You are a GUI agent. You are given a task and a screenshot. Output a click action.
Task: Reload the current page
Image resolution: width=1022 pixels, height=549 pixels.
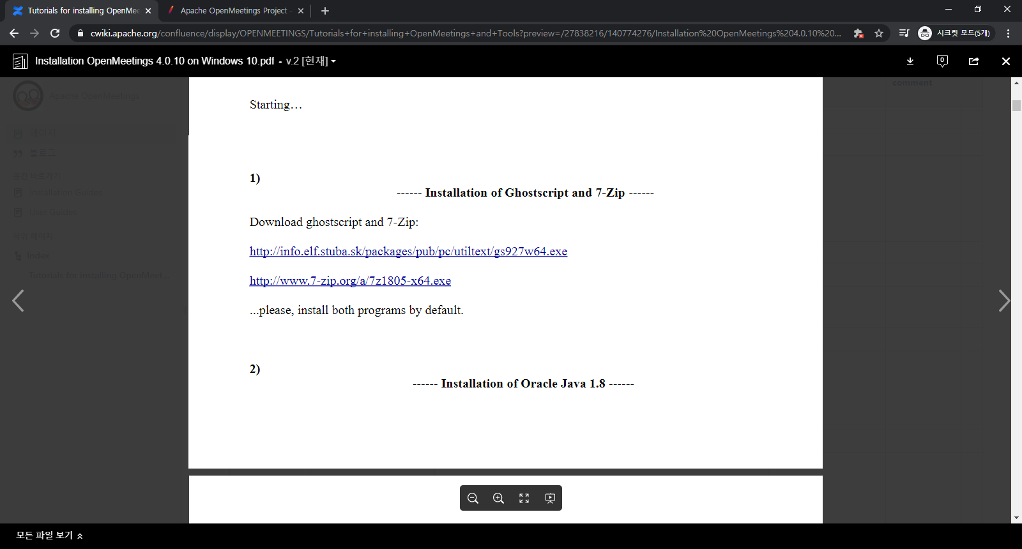click(x=55, y=33)
